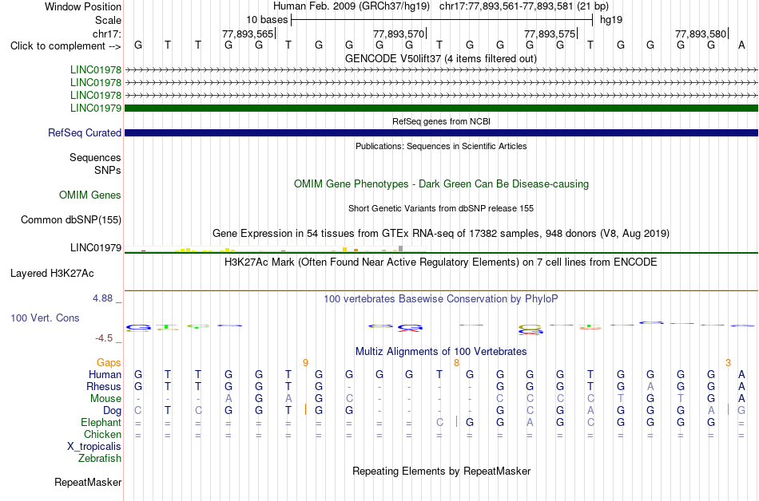
Task: Click the Mouse species row label
Action: [x=105, y=399]
